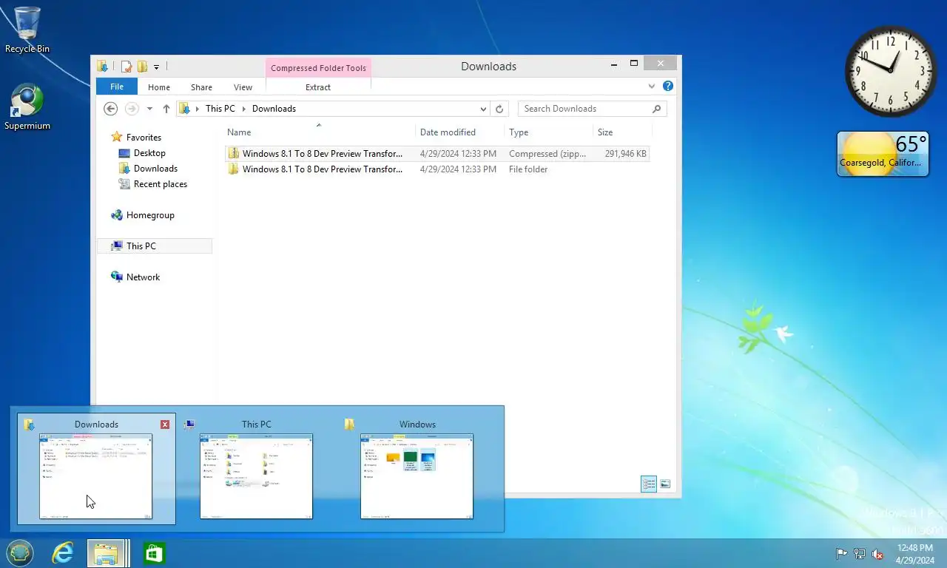Click the New folder quick access icon
The height and width of the screenshot is (568, 947).
(x=142, y=67)
